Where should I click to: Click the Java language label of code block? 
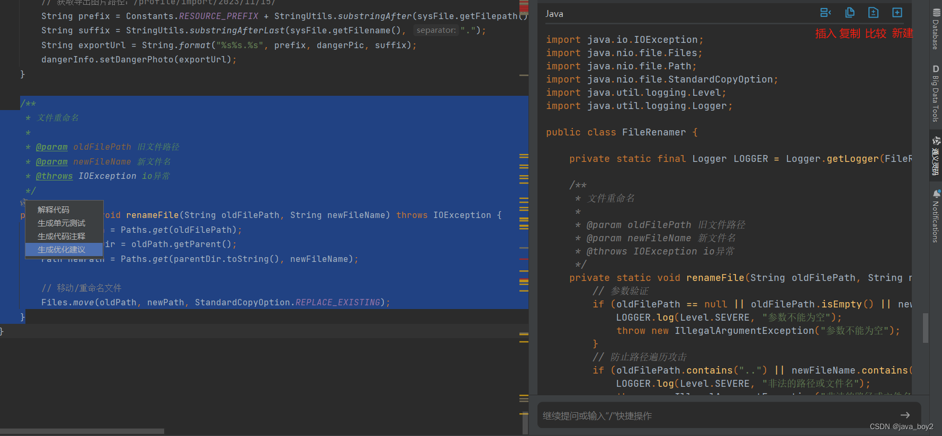[554, 14]
